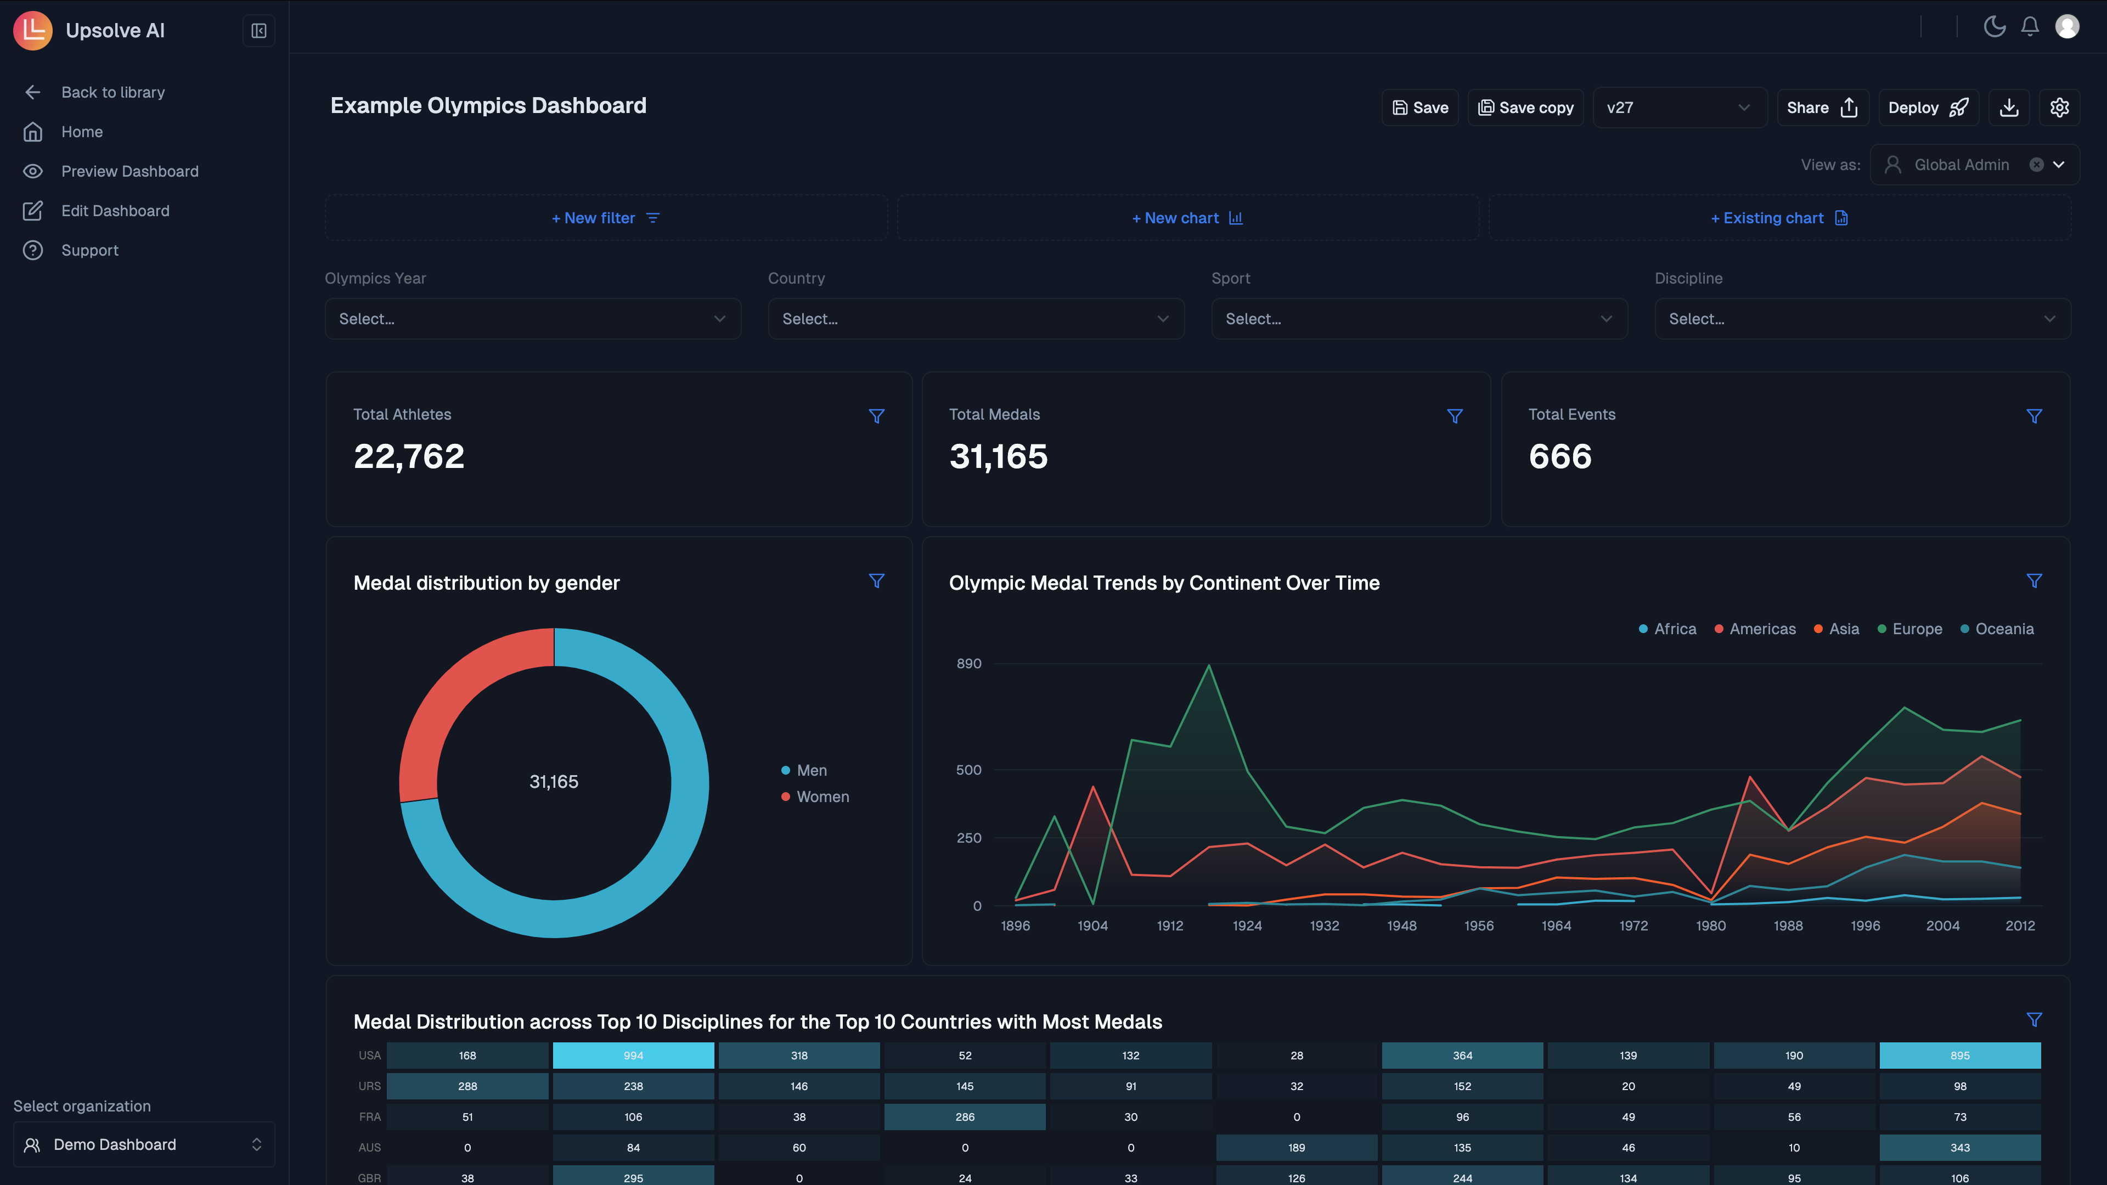
Task: Click the Men legend color dot
Action: (786, 770)
